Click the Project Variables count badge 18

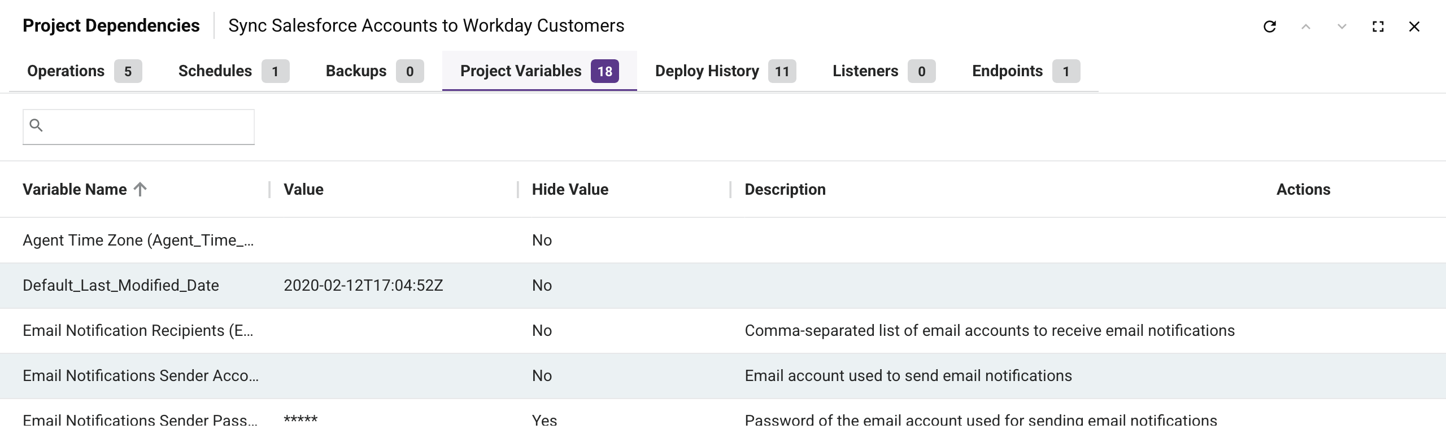[x=605, y=71]
